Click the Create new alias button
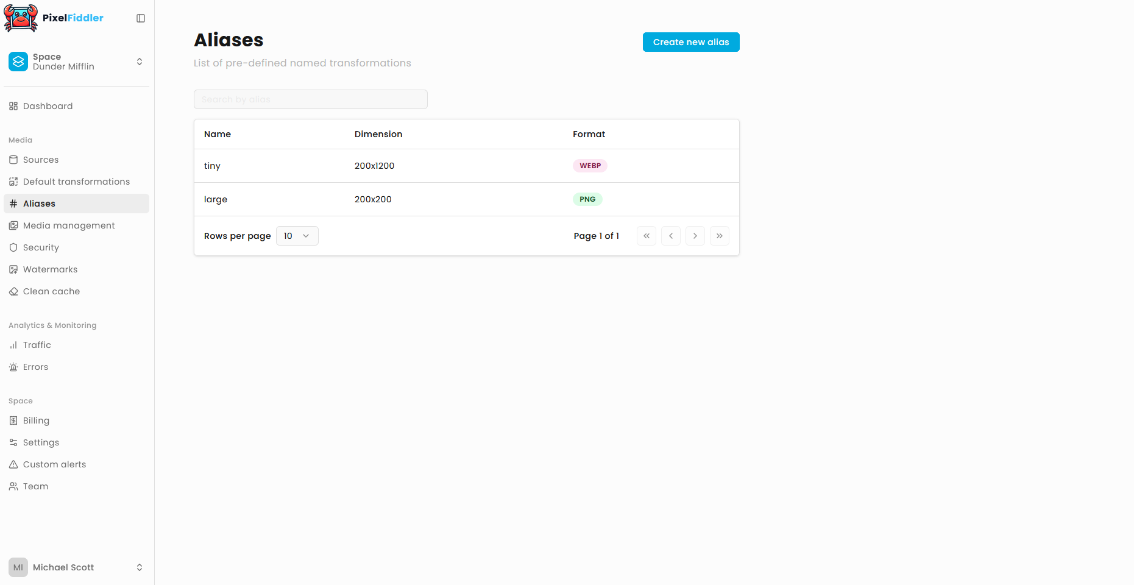The height and width of the screenshot is (585, 1134). 690,41
